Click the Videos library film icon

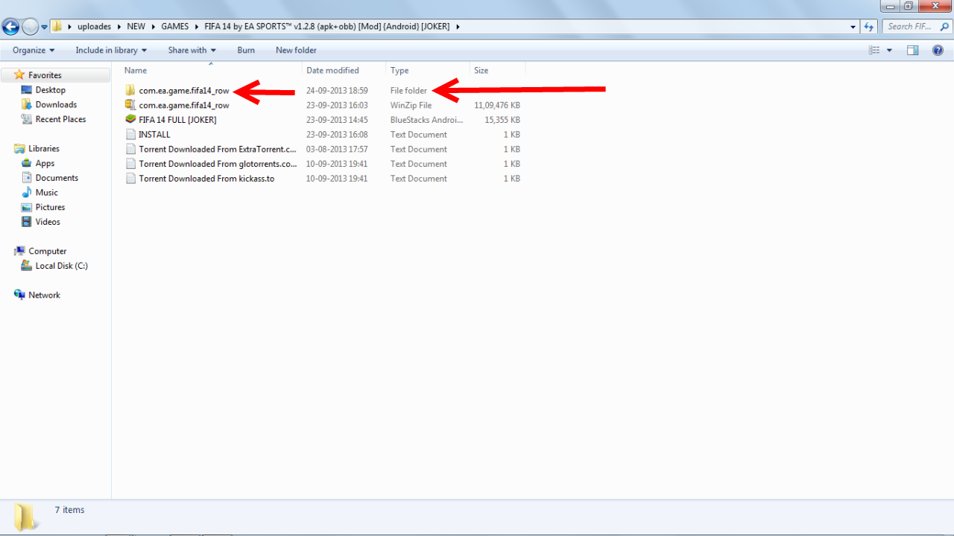(x=27, y=222)
